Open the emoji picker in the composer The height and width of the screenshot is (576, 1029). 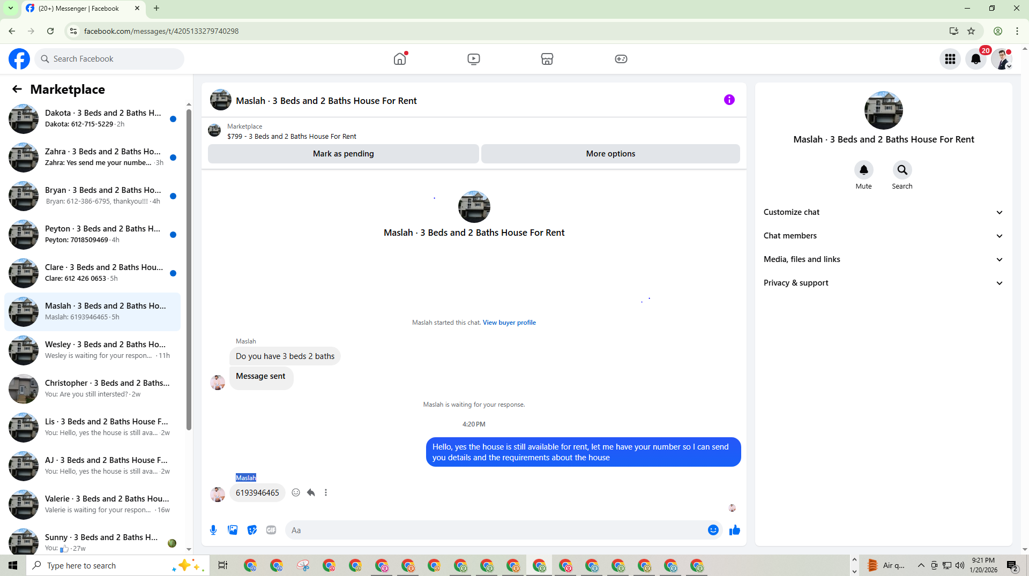click(x=713, y=530)
